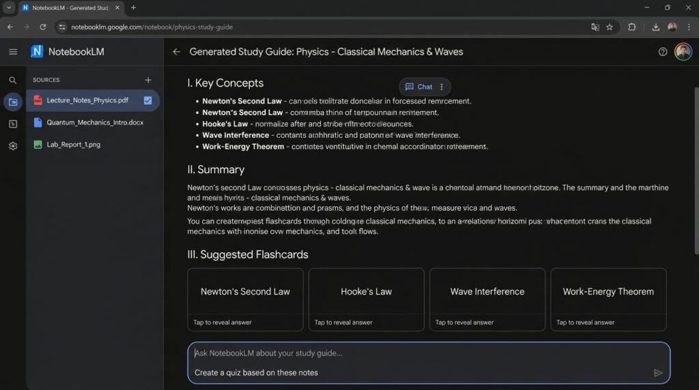Reload the page in the browser

coord(43,27)
